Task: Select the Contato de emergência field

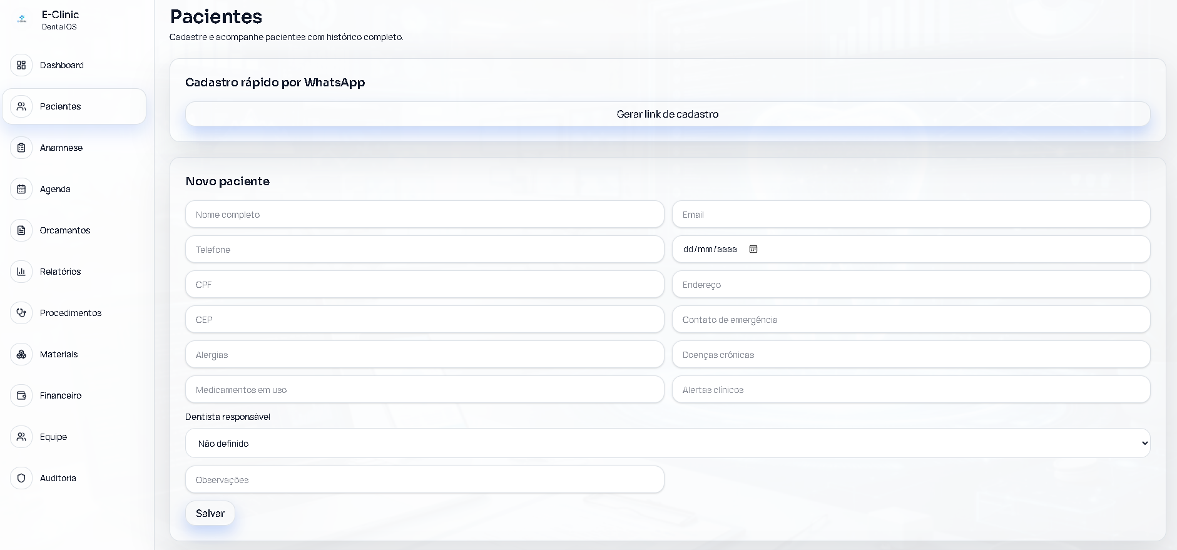Action: [x=911, y=319]
